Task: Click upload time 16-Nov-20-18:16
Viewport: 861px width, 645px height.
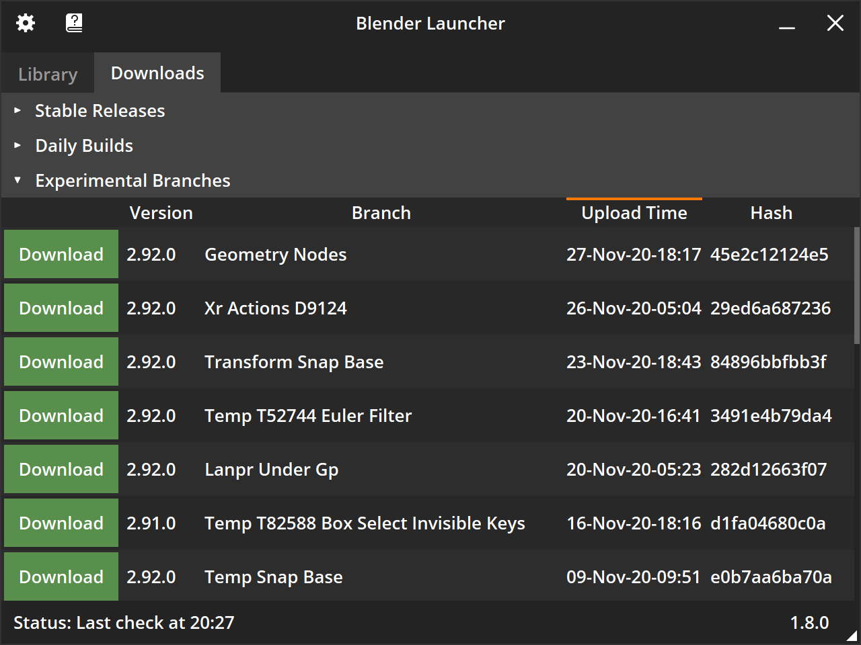Action: (x=634, y=523)
